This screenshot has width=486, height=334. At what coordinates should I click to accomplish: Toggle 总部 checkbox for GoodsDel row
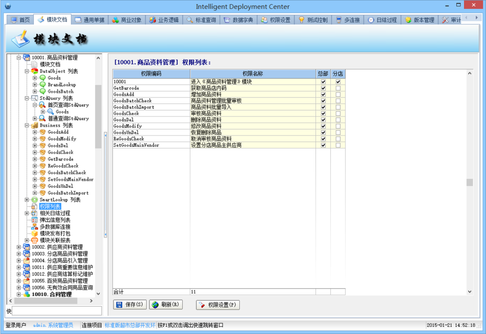[x=323, y=120]
